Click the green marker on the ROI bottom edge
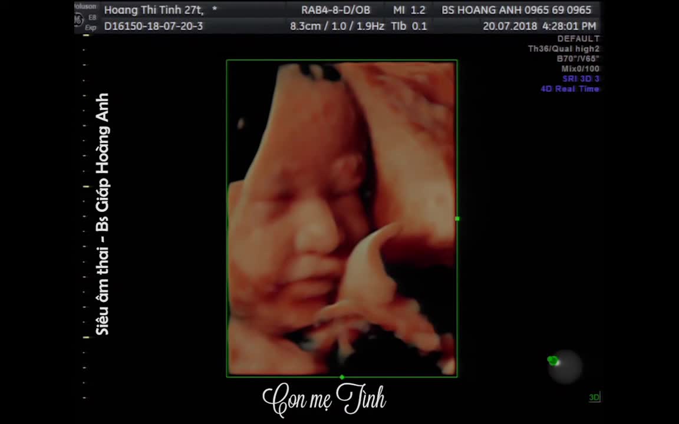The width and height of the screenshot is (679, 424). (x=342, y=377)
